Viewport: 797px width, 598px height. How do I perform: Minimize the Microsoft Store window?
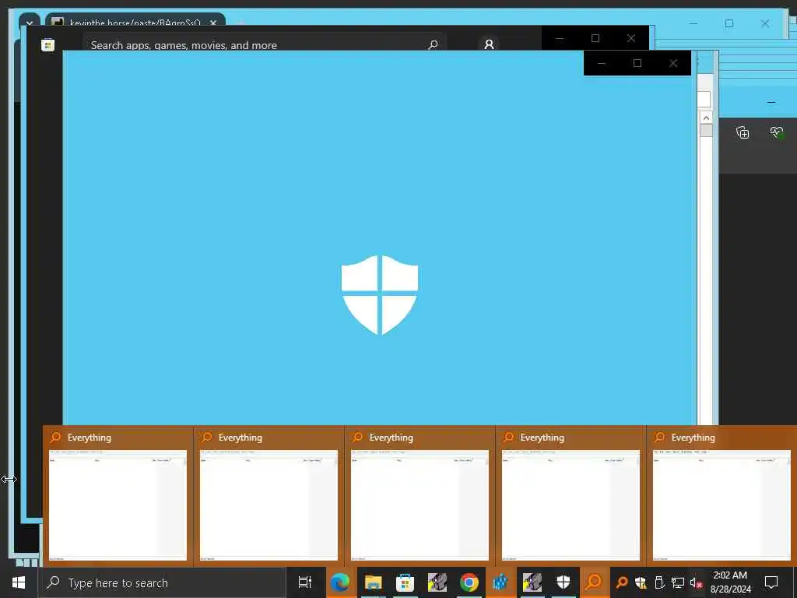click(x=560, y=38)
